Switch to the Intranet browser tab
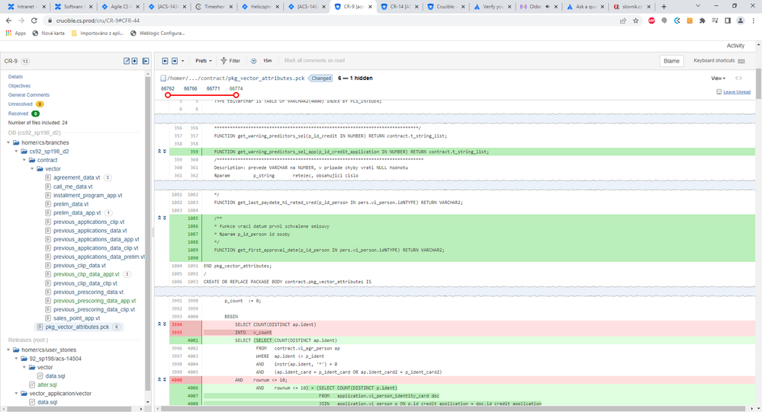This screenshot has width=762, height=412. (25, 7)
